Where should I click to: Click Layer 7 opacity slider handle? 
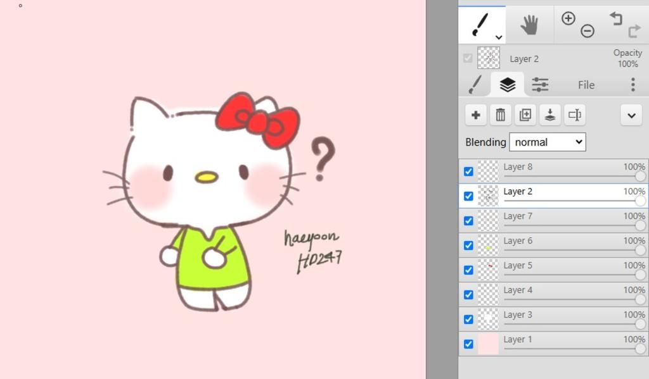point(640,226)
